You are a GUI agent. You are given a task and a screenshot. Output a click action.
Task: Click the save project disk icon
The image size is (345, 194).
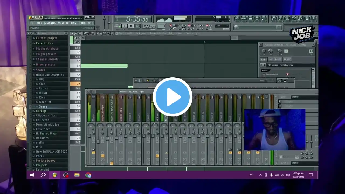coord(287,19)
